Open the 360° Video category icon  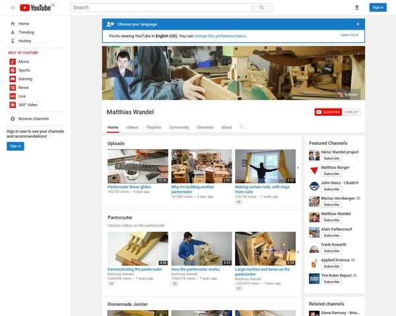pos(13,105)
